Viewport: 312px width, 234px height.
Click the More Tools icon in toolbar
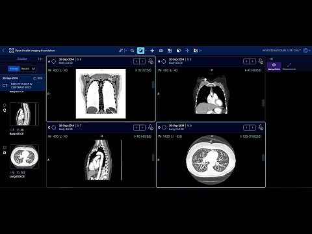point(196,51)
